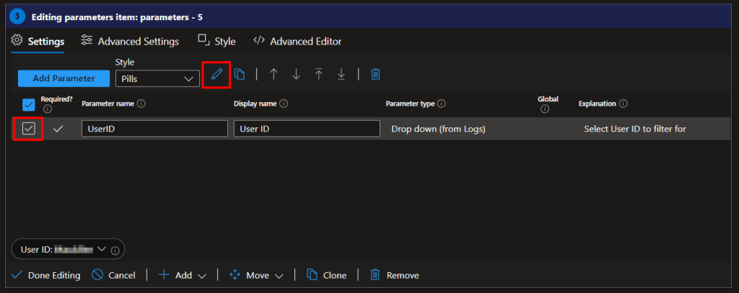Move parameter to top of list

318,75
